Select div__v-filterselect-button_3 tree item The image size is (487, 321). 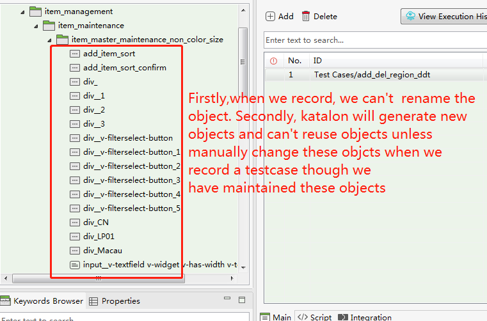point(132,180)
